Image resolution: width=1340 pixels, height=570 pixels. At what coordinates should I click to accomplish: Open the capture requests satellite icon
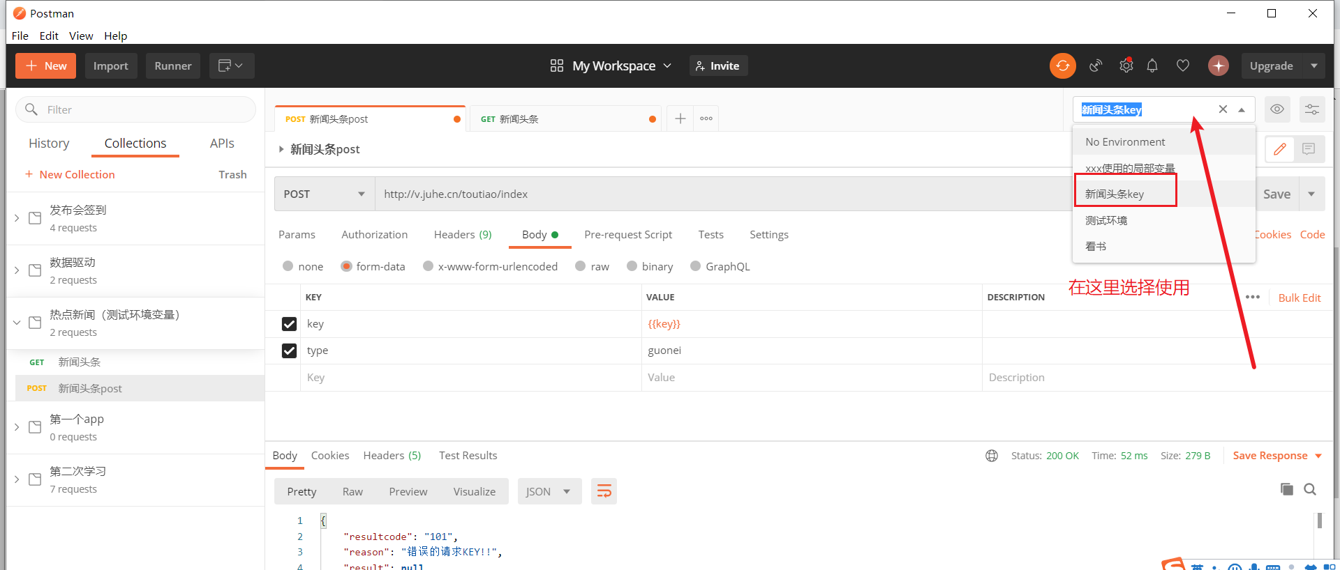point(1096,66)
